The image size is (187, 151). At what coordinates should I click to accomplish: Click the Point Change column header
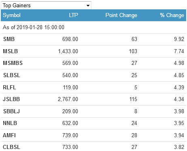121,15
